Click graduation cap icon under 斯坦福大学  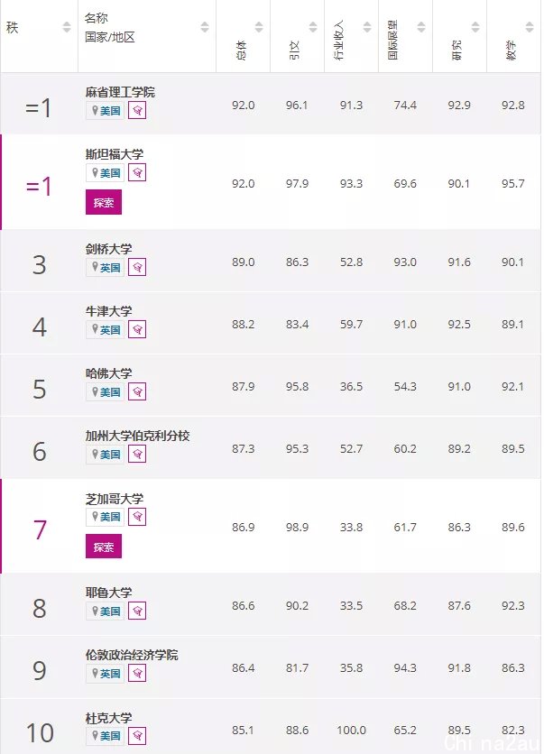[x=137, y=172]
